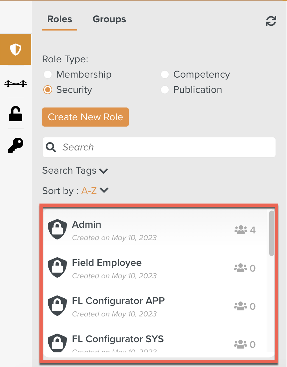The height and width of the screenshot is (367, 287).
Task: Switch to the Groups tab
Action: [109, 19]
